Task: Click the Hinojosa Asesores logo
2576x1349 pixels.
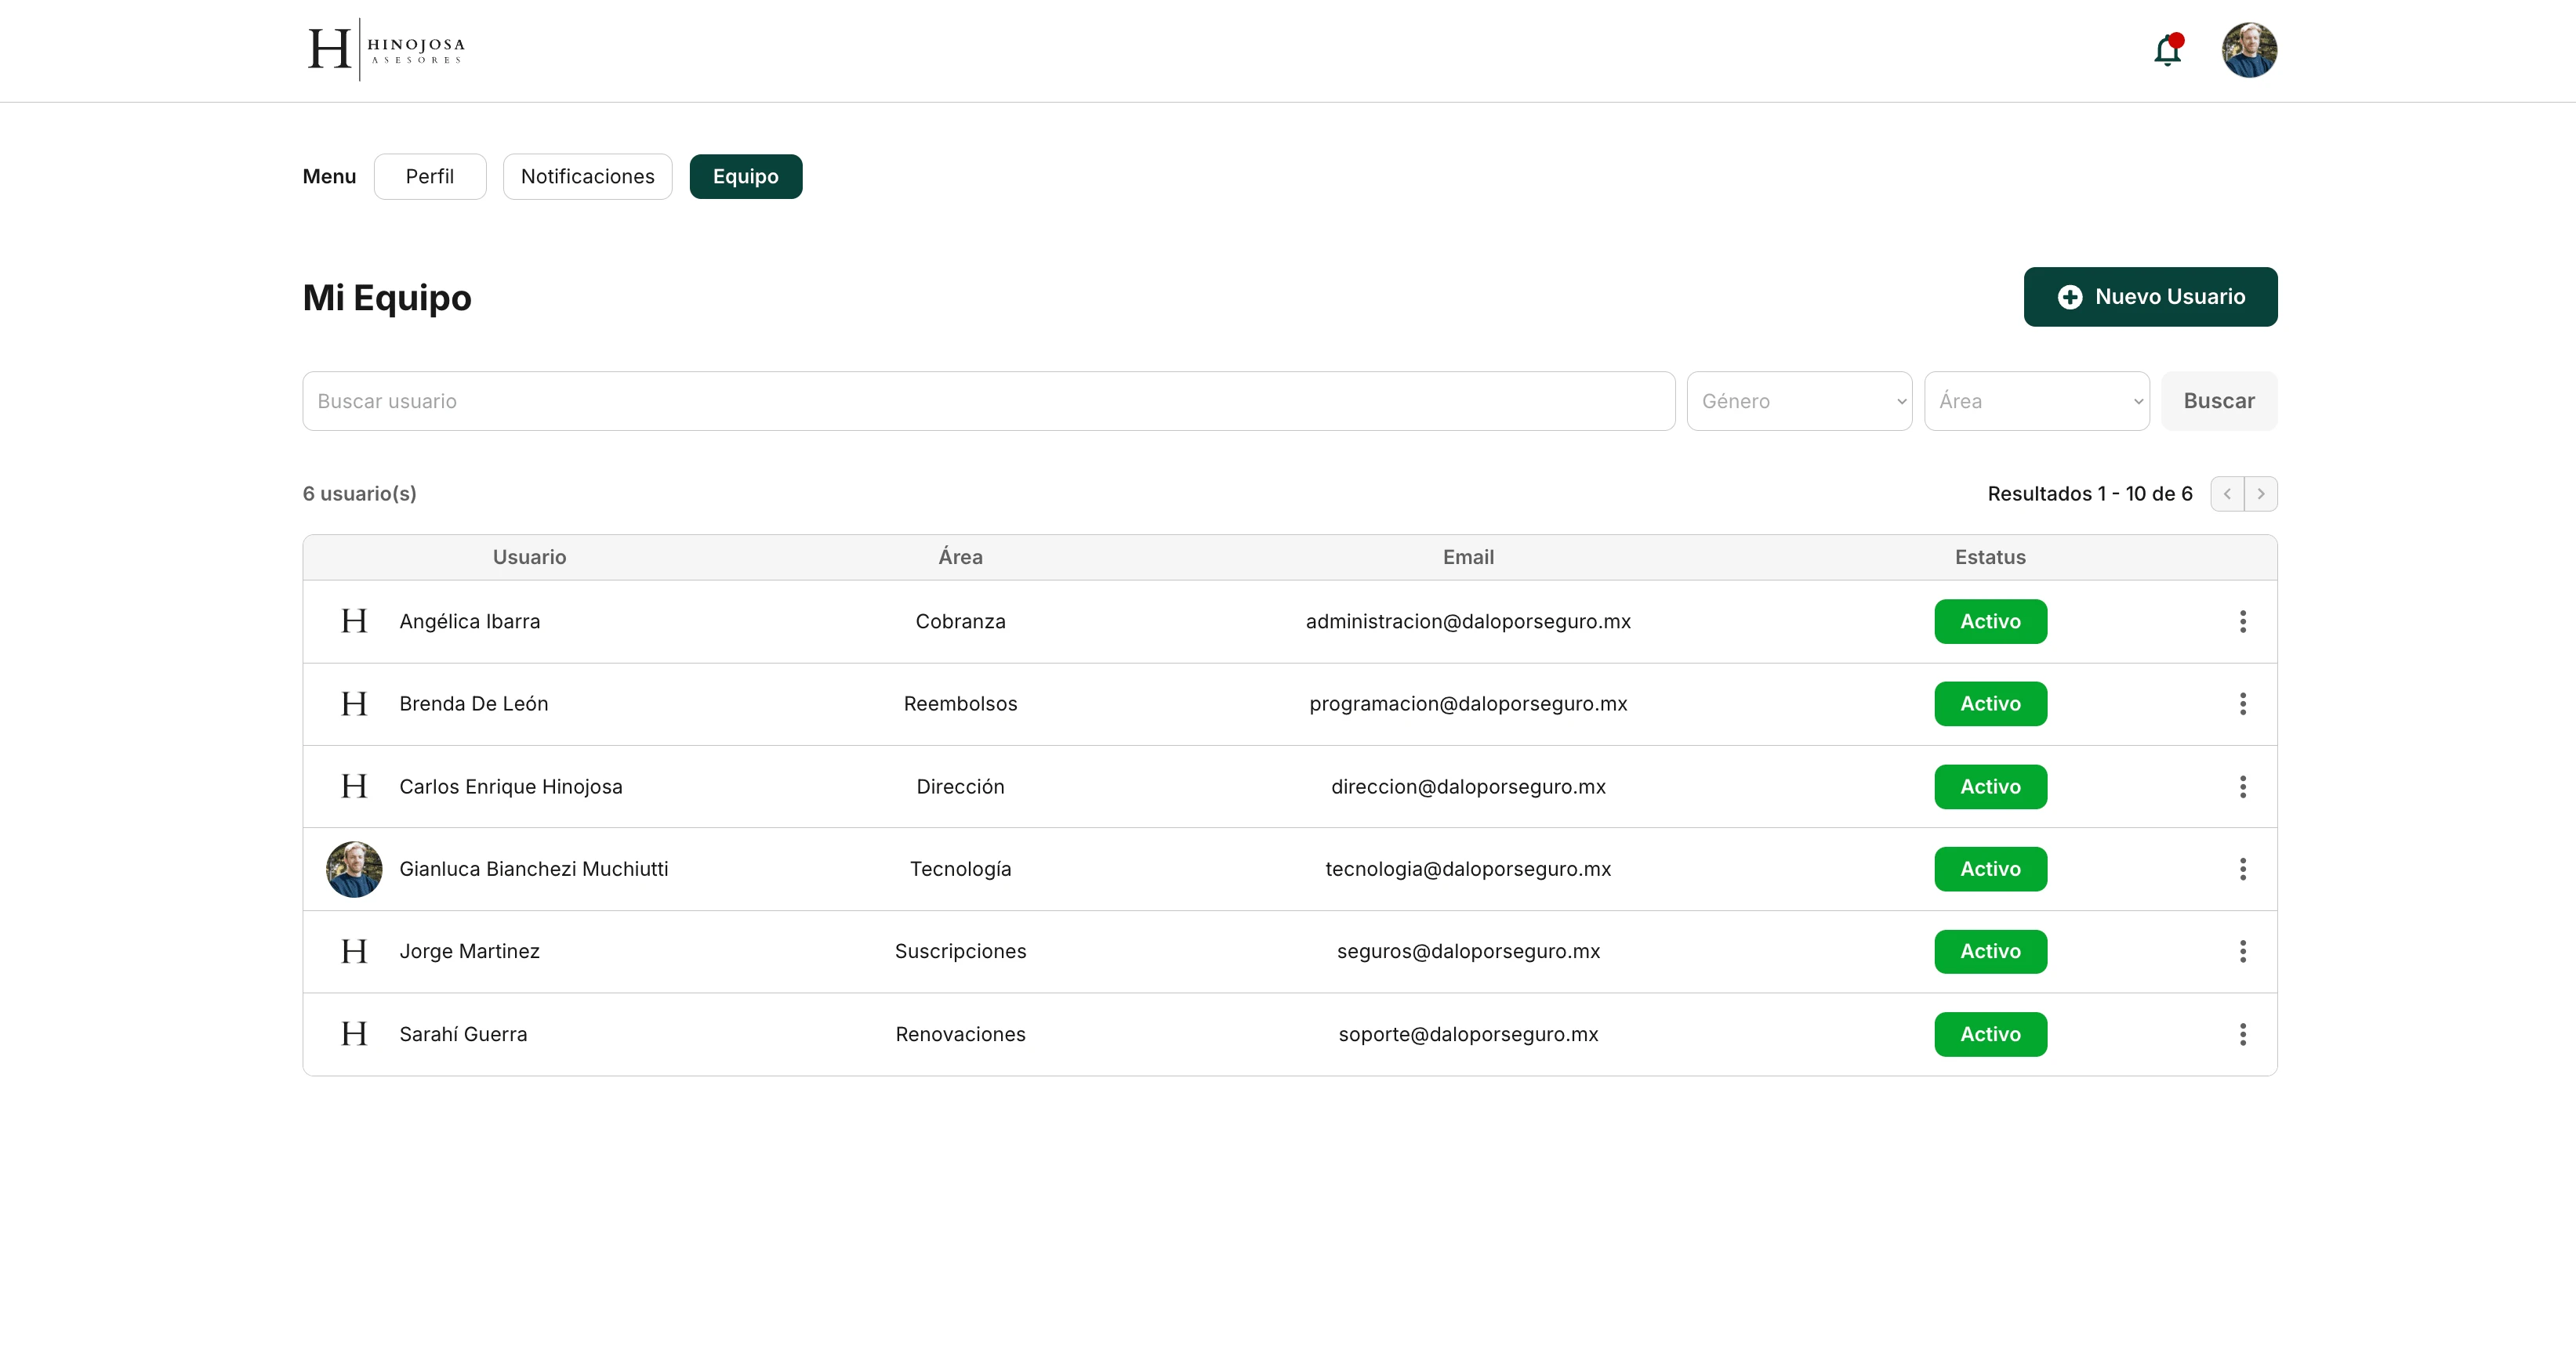Action: click(x=386, y=49)
